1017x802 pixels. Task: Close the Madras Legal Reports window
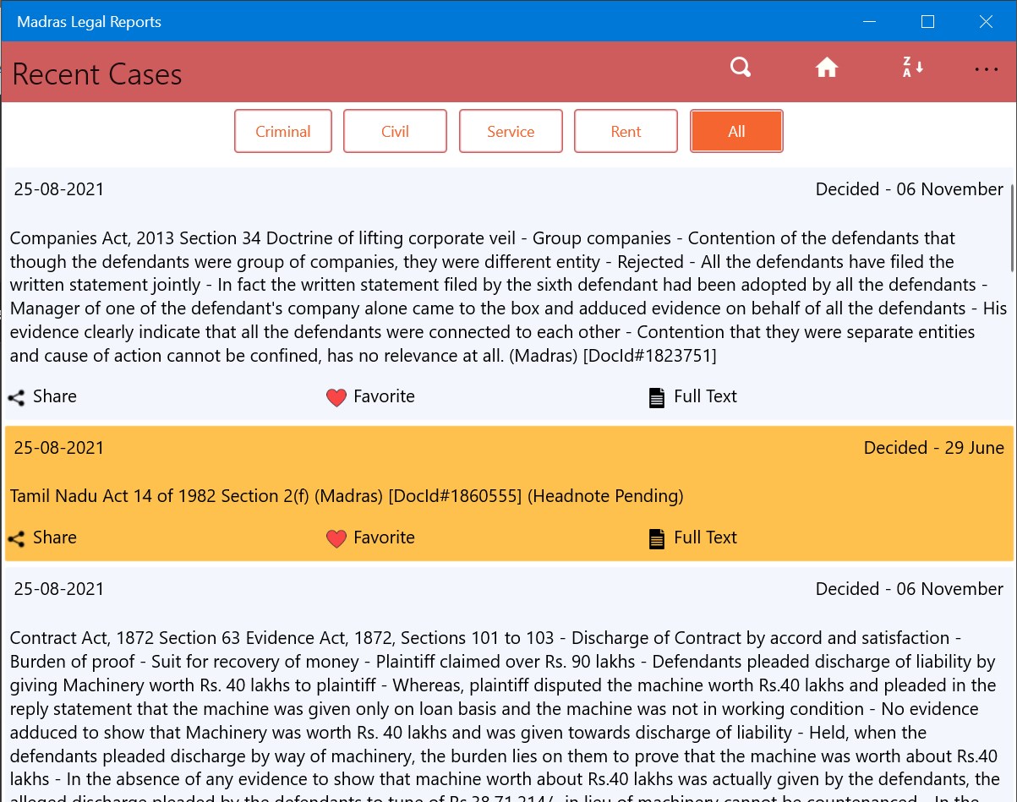point(986,22)
